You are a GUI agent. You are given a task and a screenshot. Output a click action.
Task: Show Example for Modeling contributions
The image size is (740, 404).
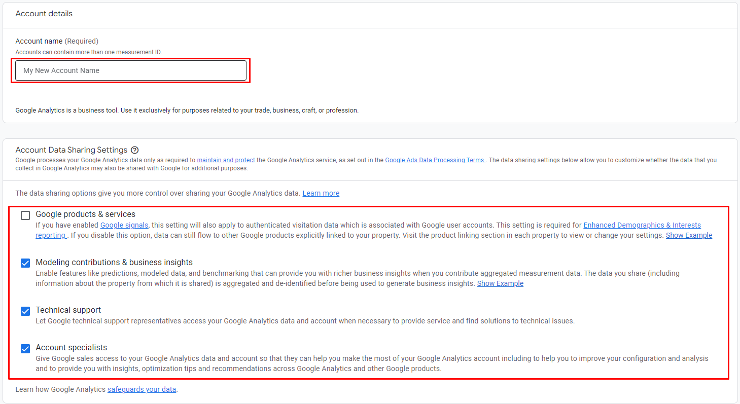pyautogui.click(x=500, y=283)
